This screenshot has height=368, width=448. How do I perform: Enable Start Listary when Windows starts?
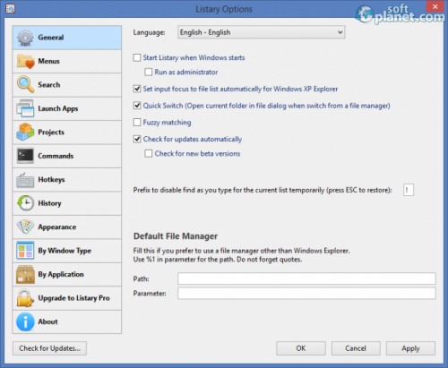click(x=137, y=57)
